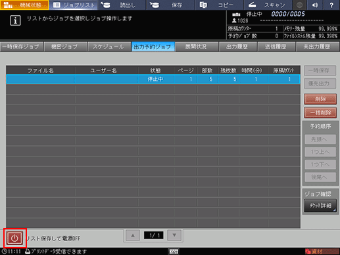This screenshot has height=255, width=340.
Task: Click the 残枚数 column header
Action: (x=228, y=70)
